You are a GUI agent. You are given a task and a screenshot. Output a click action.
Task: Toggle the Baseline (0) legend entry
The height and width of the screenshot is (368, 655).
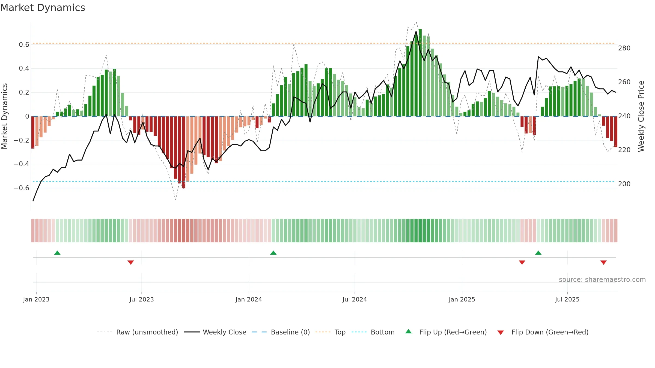pyautogui.click(x=281, y=332)
